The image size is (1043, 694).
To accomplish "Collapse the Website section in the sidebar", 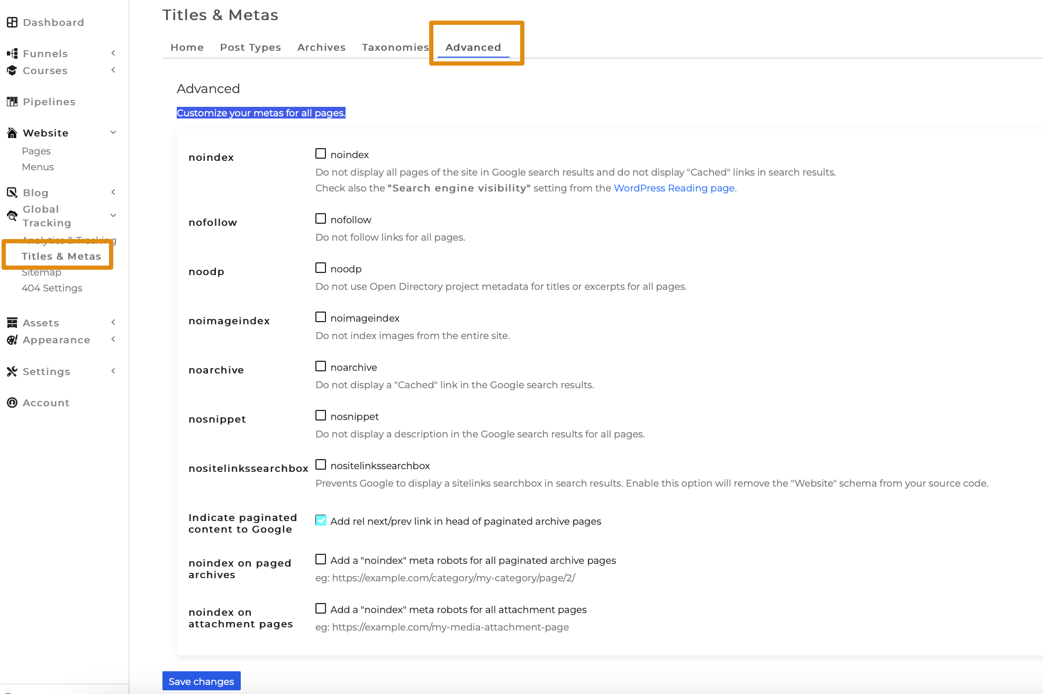I will pyautogui.click(x=113, y=132).
